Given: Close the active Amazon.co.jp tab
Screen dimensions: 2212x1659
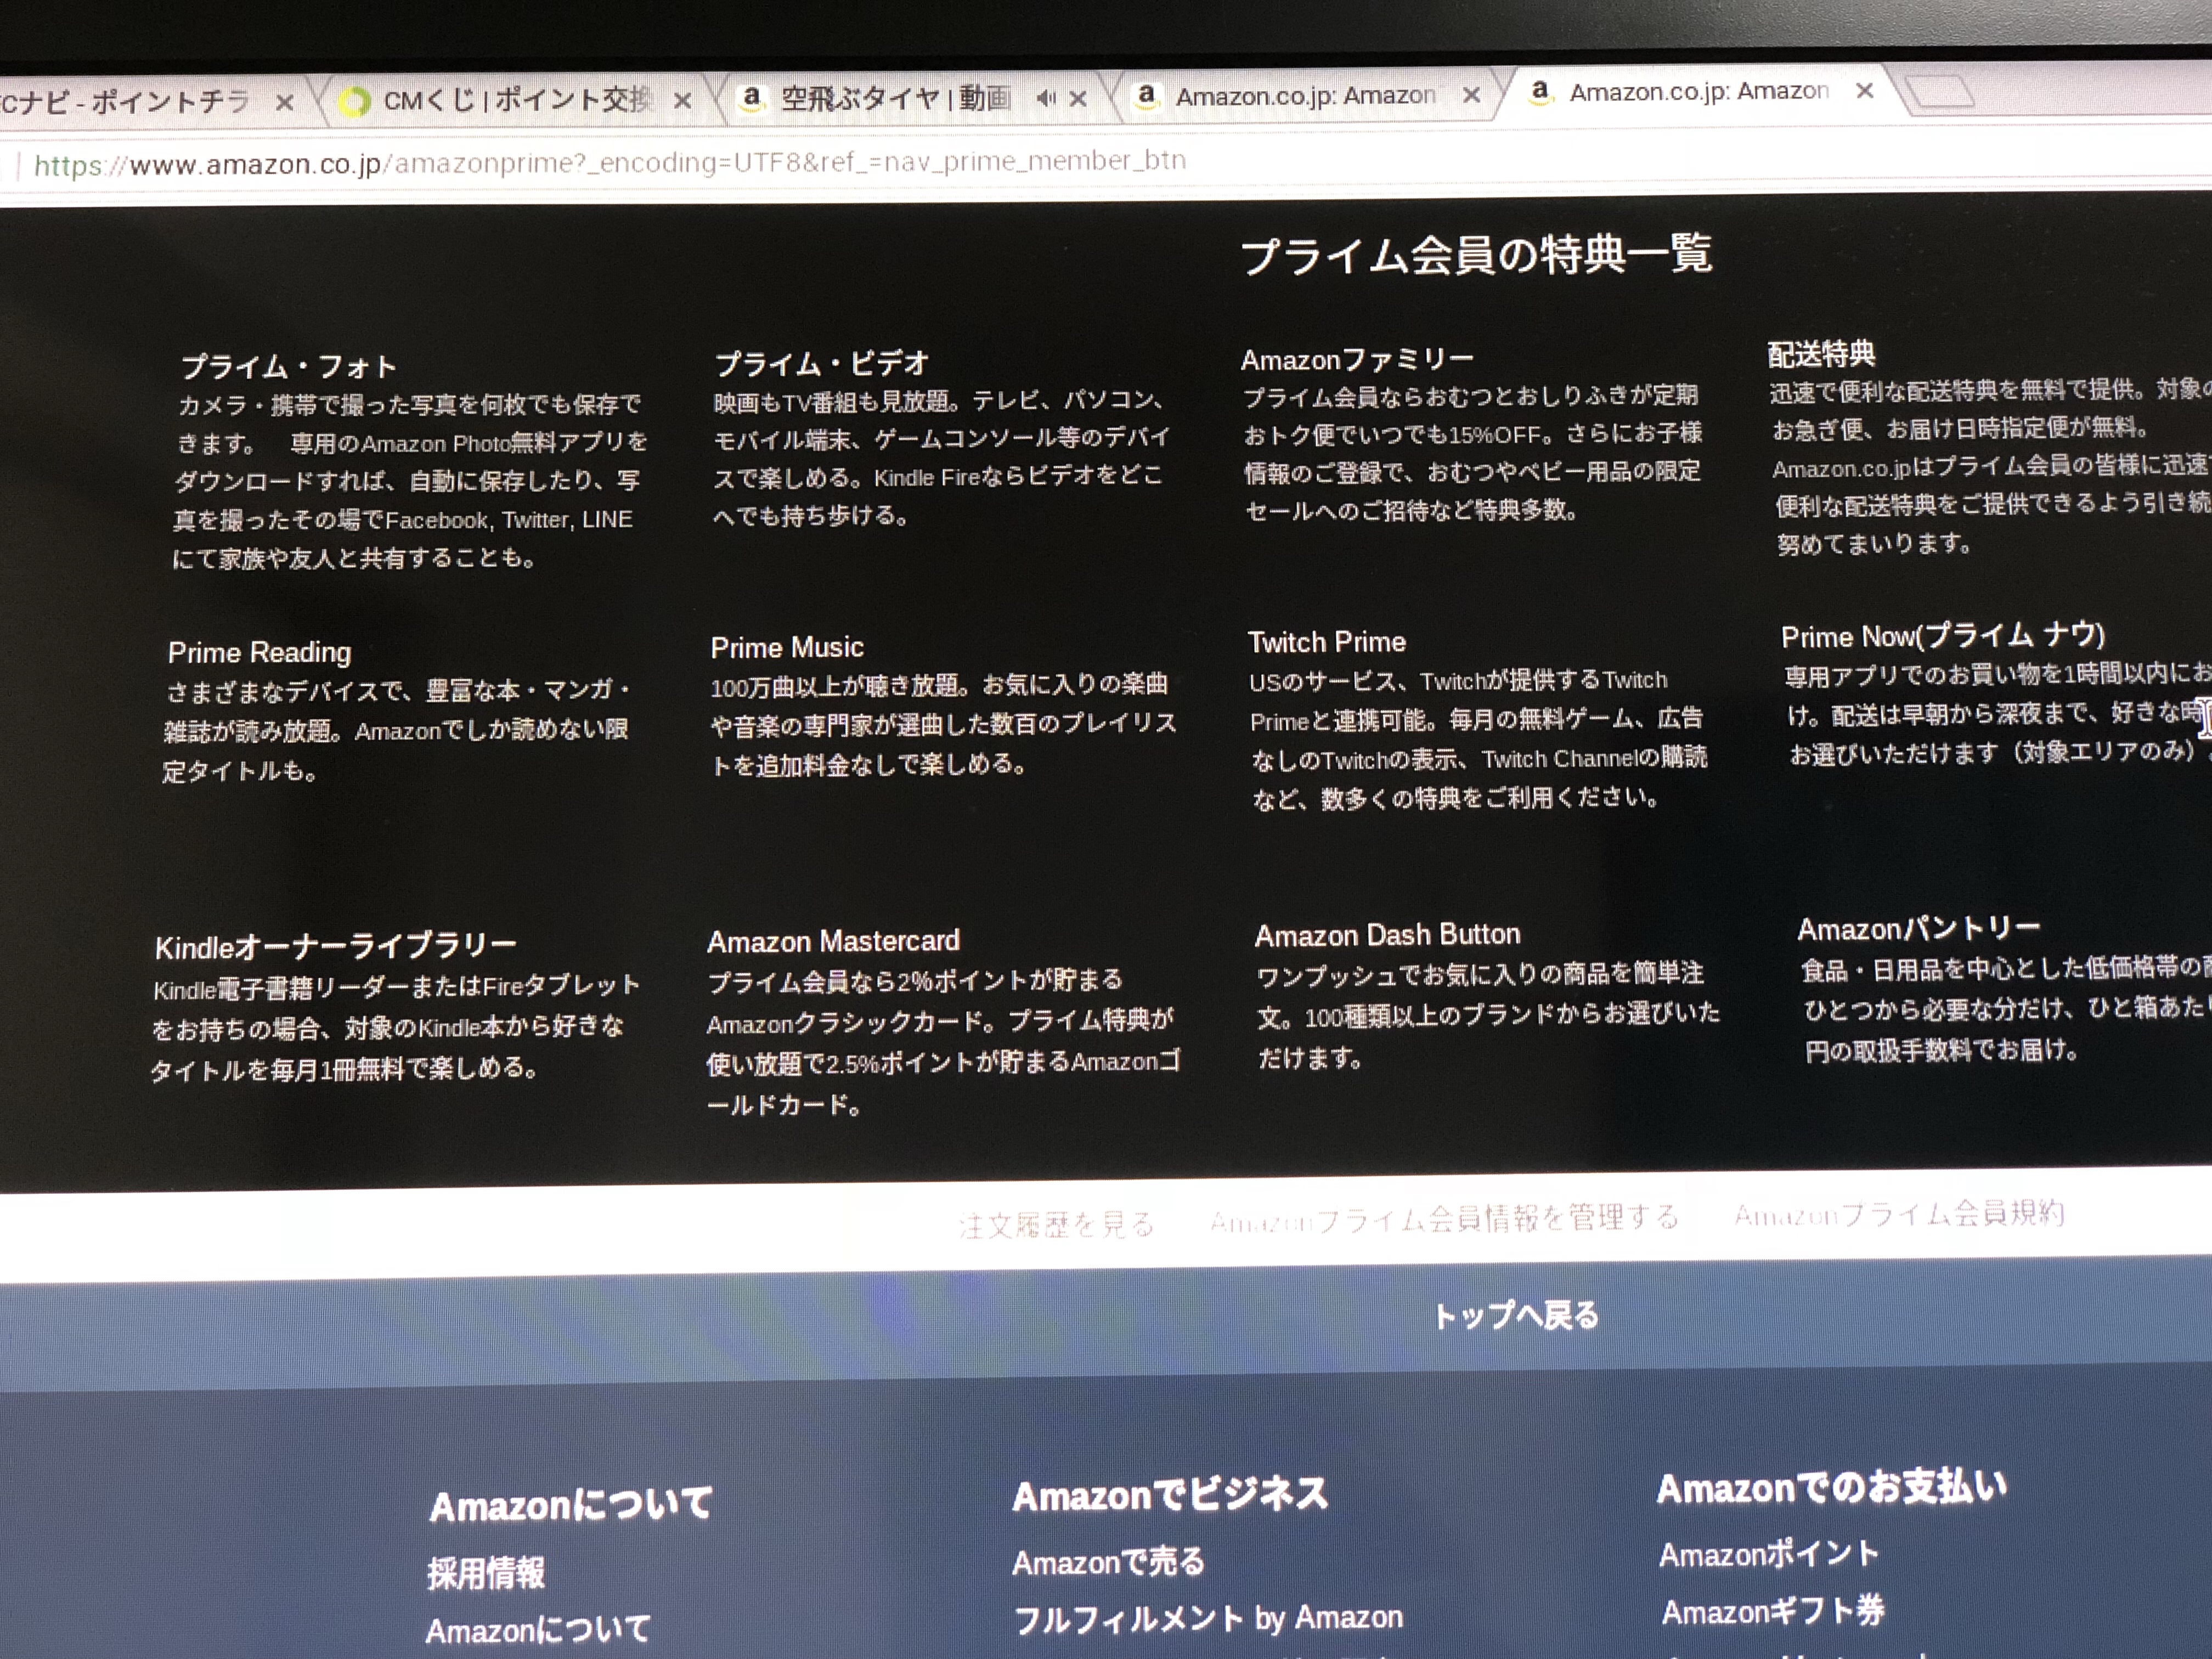Looking at the screenshot, I should (x=1865, y=91).
